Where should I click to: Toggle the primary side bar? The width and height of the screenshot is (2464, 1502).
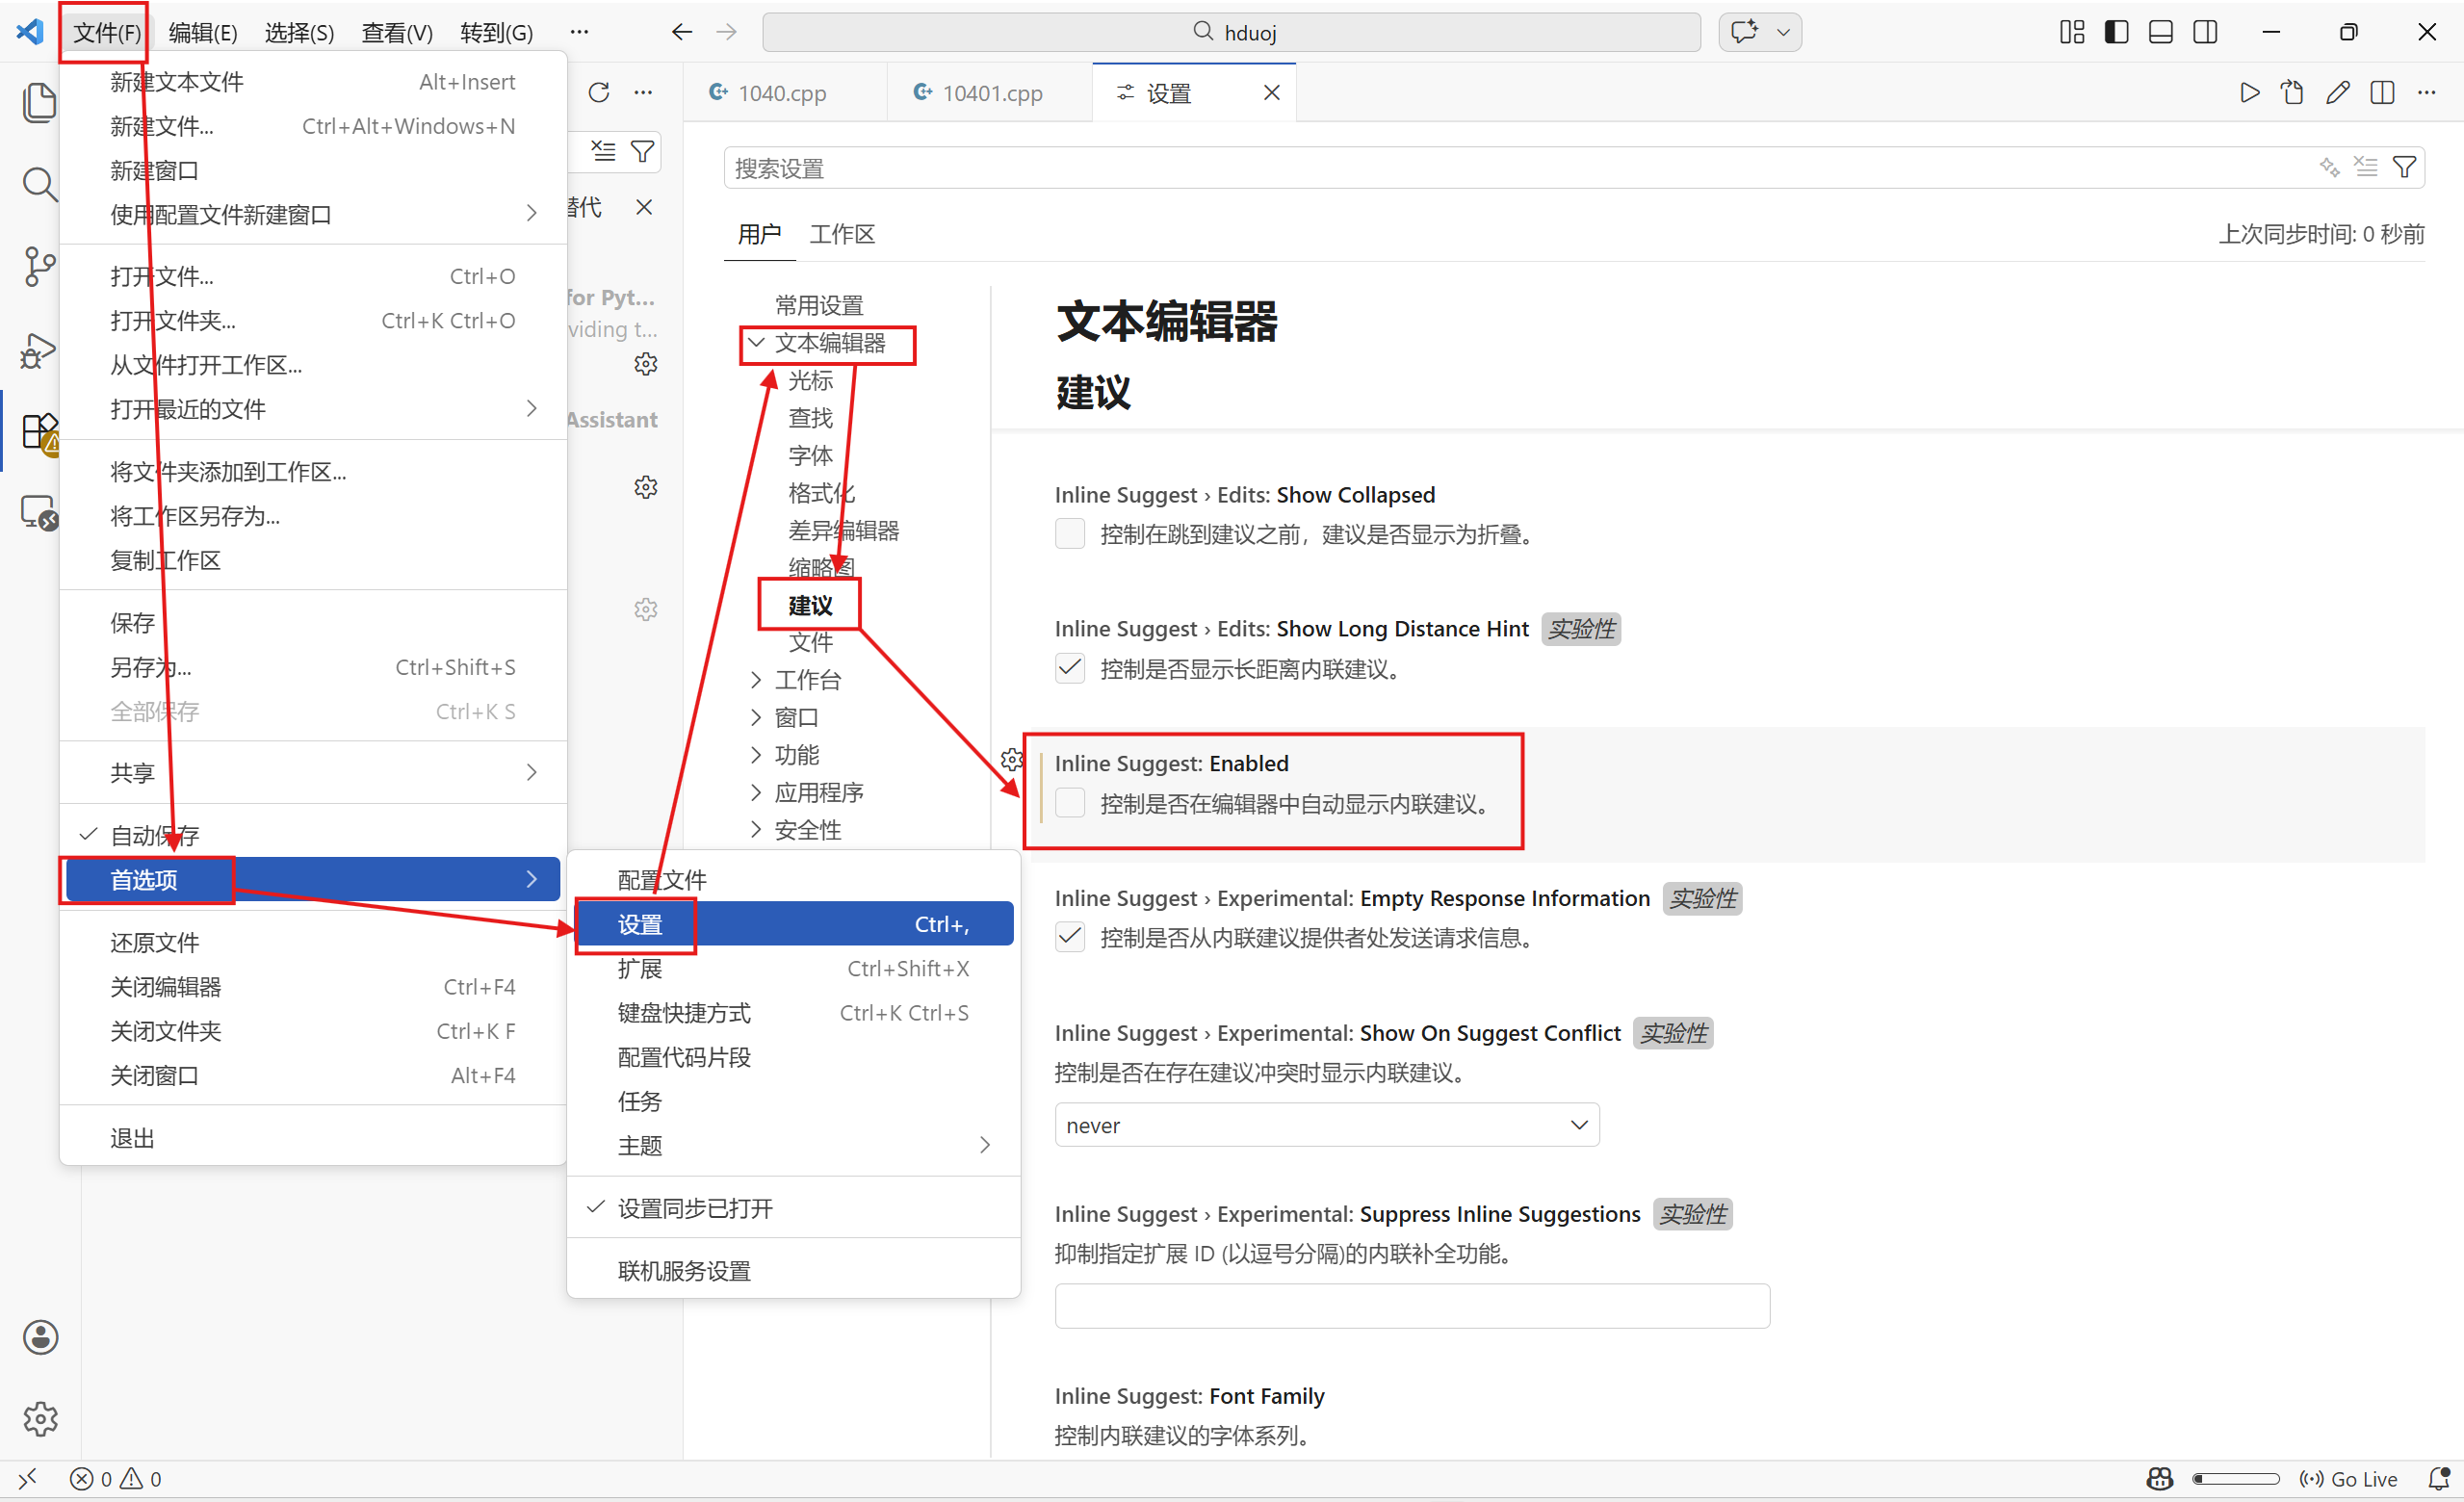(2116, 32)
